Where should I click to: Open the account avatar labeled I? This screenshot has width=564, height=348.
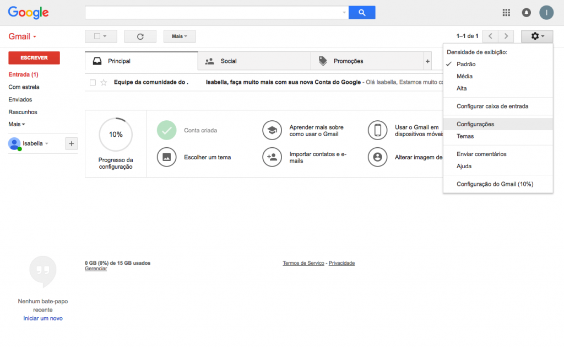point(546,13)
